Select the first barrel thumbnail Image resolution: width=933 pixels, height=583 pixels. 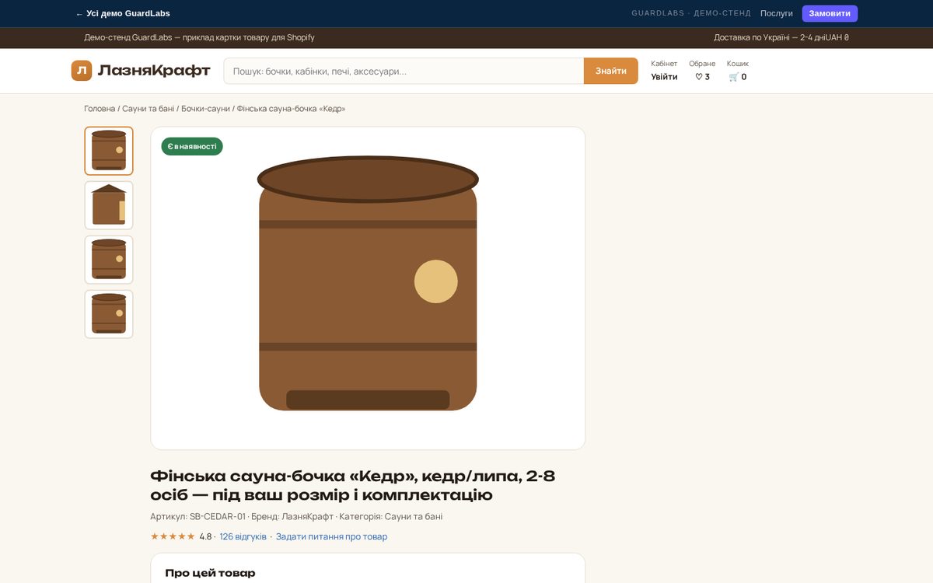pos(109,151)
